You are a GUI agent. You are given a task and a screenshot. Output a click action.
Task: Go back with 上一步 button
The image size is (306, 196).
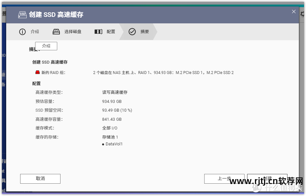point(224,179)
